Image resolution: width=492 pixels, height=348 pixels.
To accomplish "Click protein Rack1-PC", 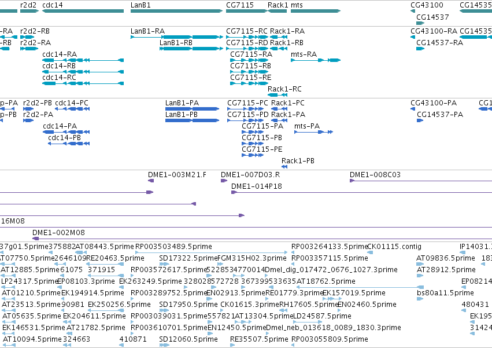I will coord(279,109).
